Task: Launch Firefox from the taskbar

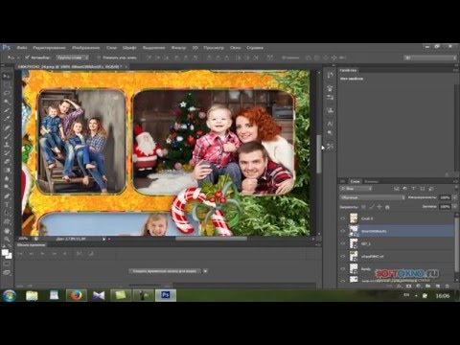Action: tap(77, 295)
